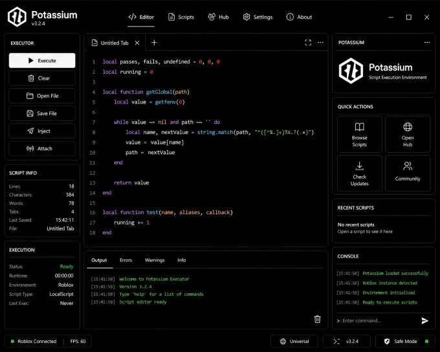Open the Settings tab
Image resolution: width=440 pixels, height=352 pixels.
258,17
